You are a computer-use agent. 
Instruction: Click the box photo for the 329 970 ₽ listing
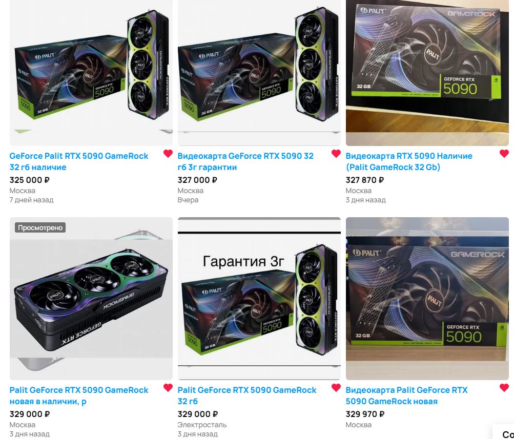tap(427, 299)
